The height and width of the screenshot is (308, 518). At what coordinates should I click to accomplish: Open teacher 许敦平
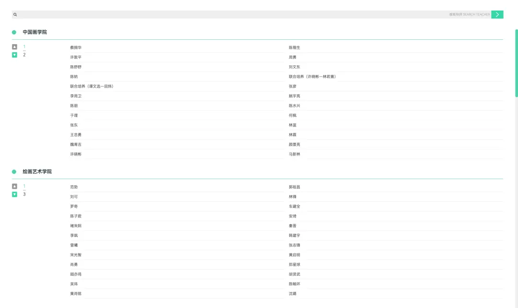click(76, 57)
